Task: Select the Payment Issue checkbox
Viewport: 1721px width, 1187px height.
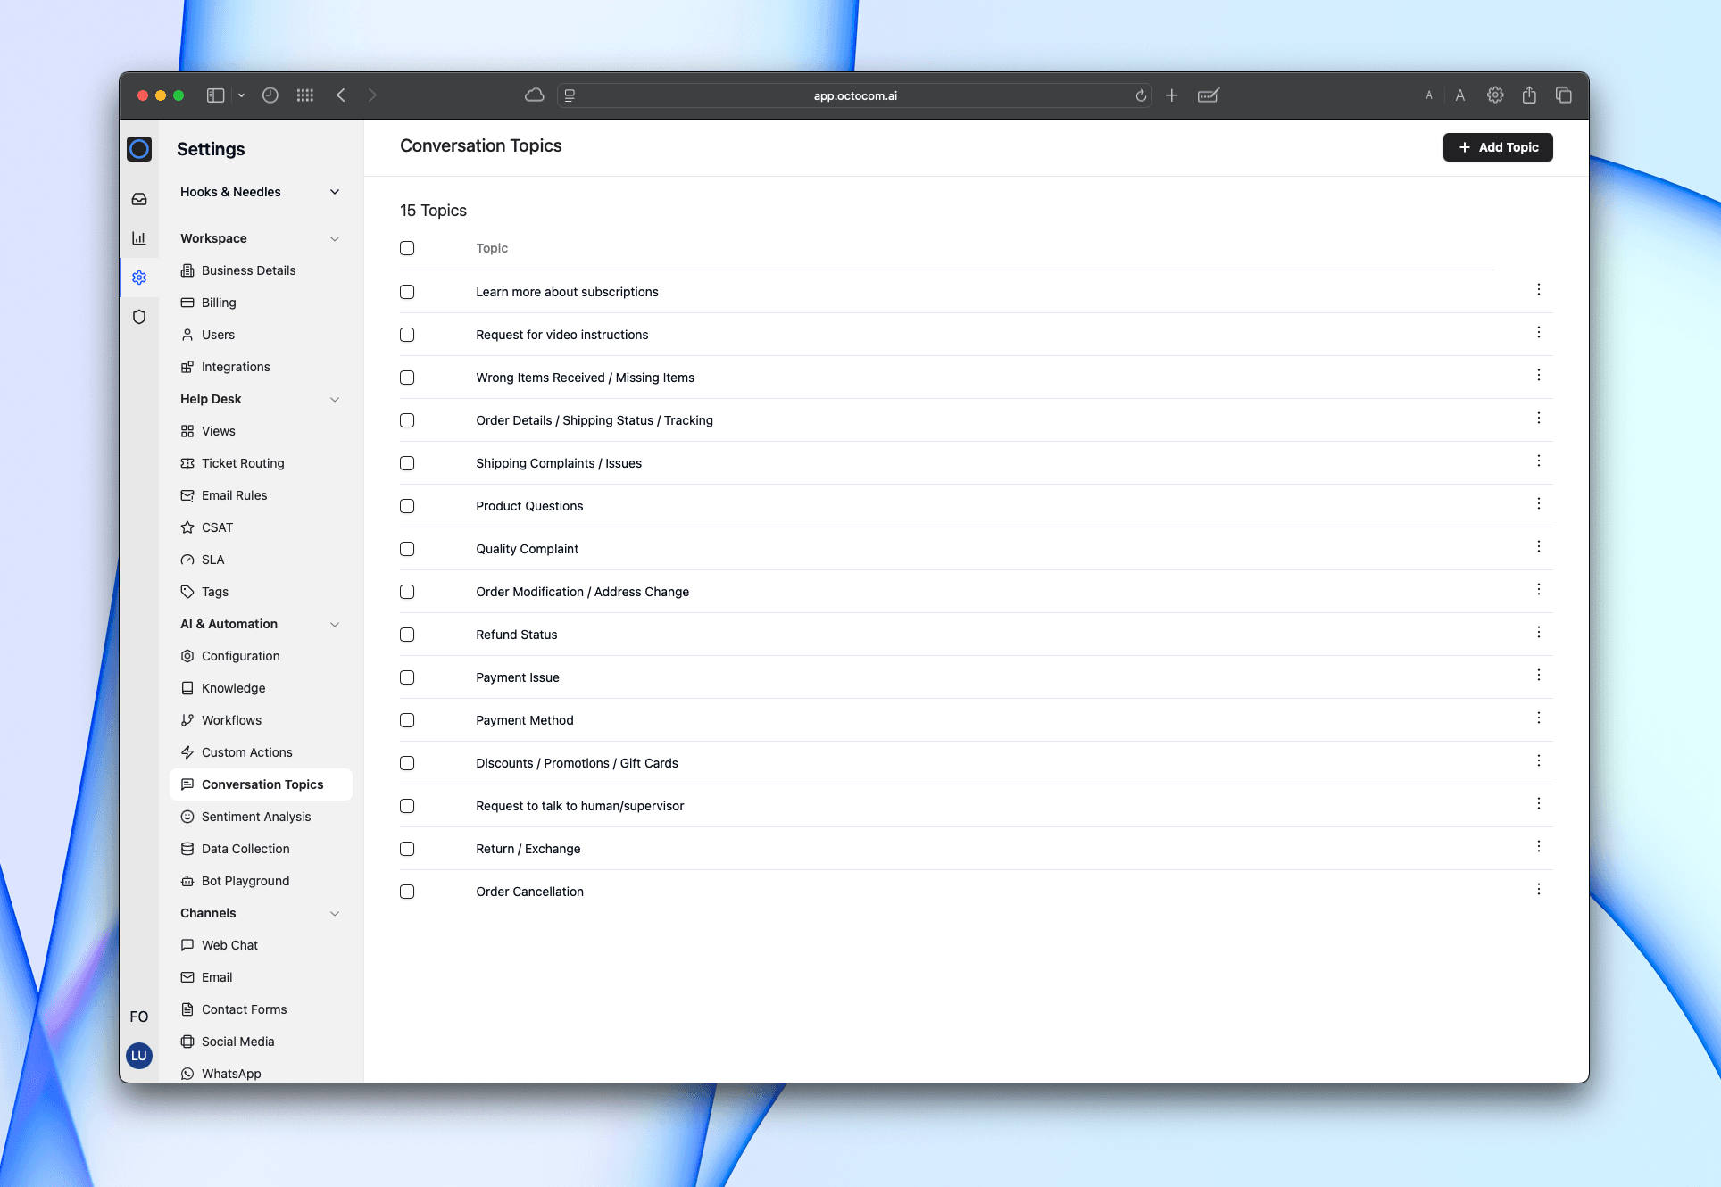Action: pos(407,677)
